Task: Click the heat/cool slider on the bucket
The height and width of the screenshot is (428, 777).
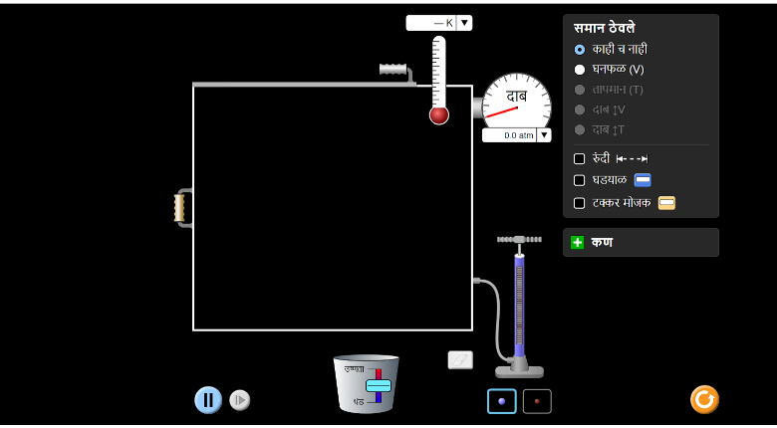Action: [x=379, y=385]
